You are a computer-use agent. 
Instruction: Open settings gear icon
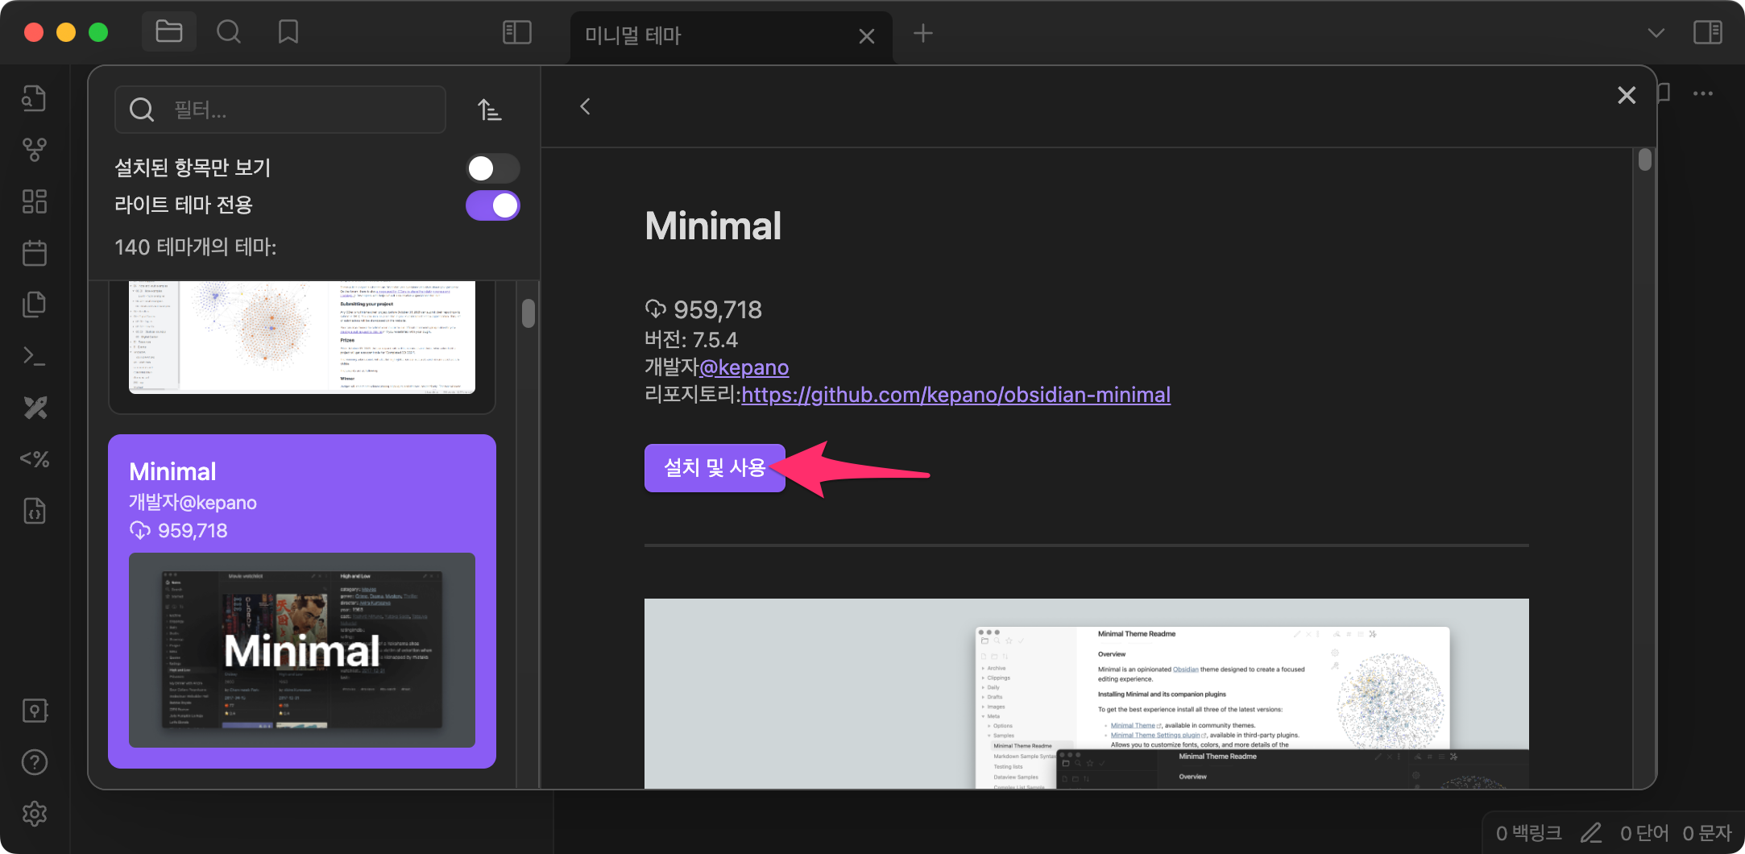(x=35, y=814)
